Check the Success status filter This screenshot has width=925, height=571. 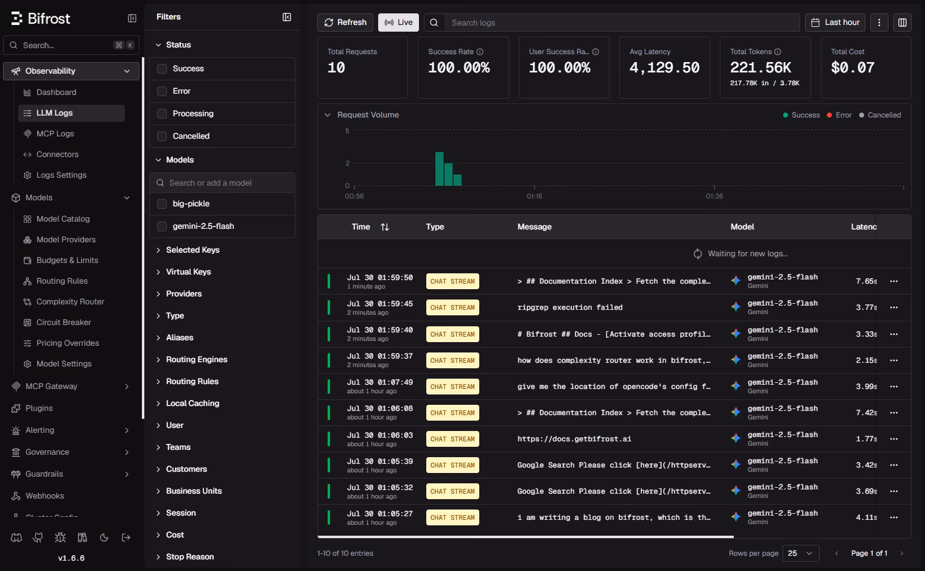point(162,69)
